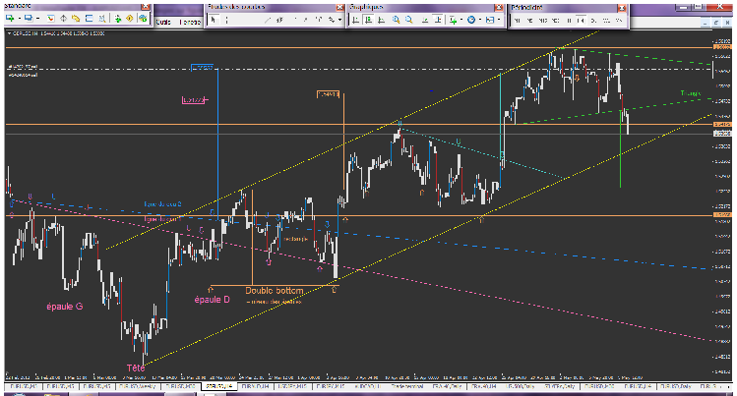Toggle Expert Advisors auto trading
This screenshot has height=396, width=737.
(x=143, y=19)
